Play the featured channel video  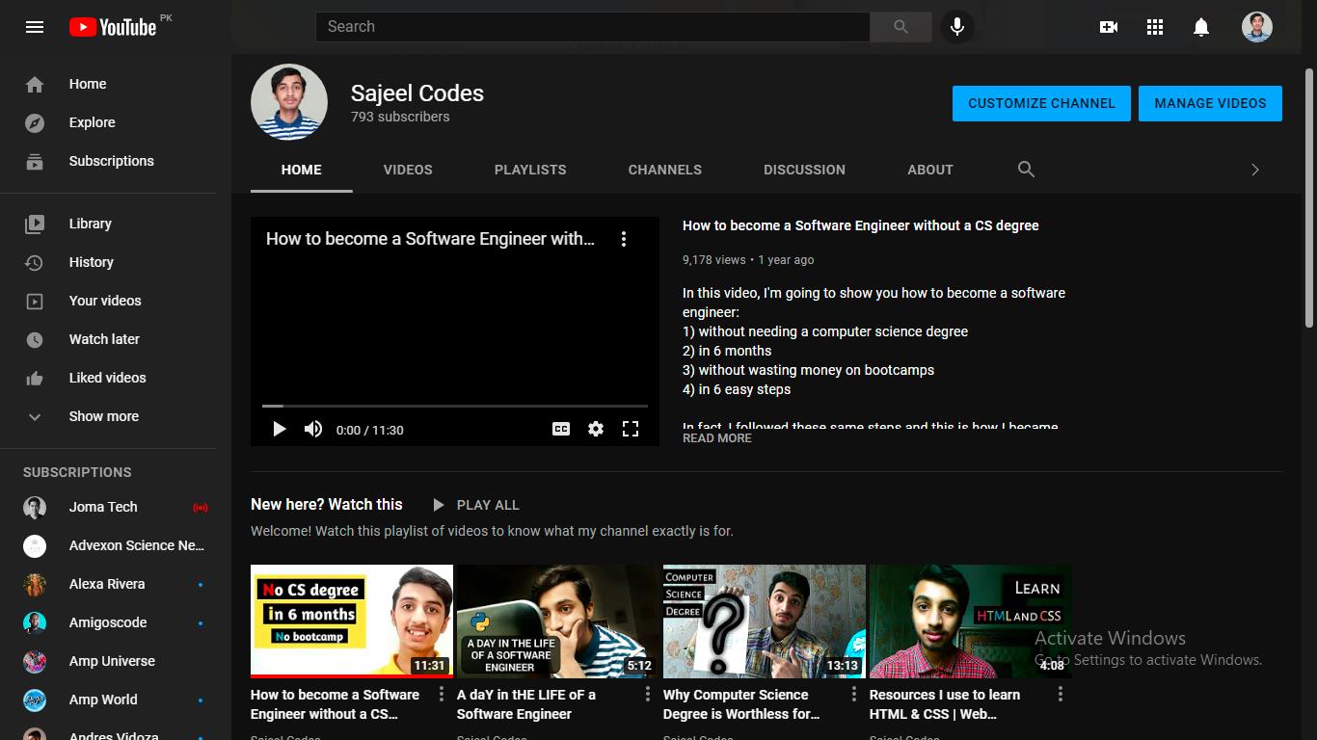(x=280, y=430)
